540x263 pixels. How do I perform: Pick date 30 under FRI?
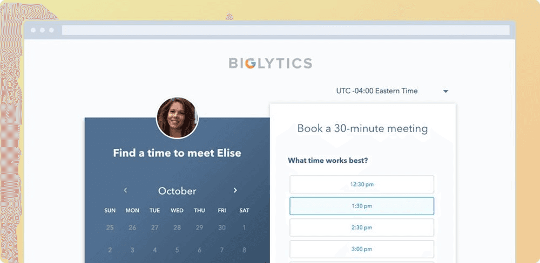222,228
